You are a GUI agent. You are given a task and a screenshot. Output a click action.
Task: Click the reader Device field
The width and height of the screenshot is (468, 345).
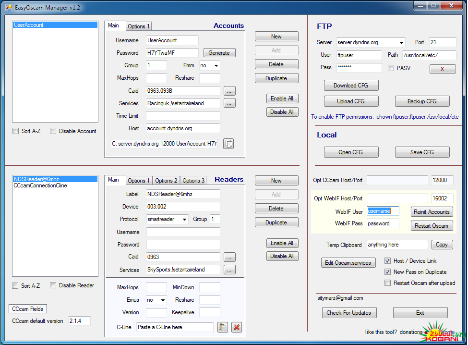[x=183, y=207]
